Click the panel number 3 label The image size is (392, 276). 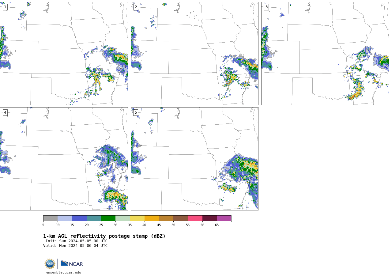point(266,7)
